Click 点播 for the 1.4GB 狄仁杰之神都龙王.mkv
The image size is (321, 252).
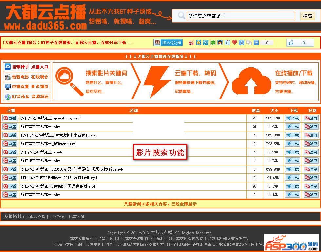click(10, 194)
